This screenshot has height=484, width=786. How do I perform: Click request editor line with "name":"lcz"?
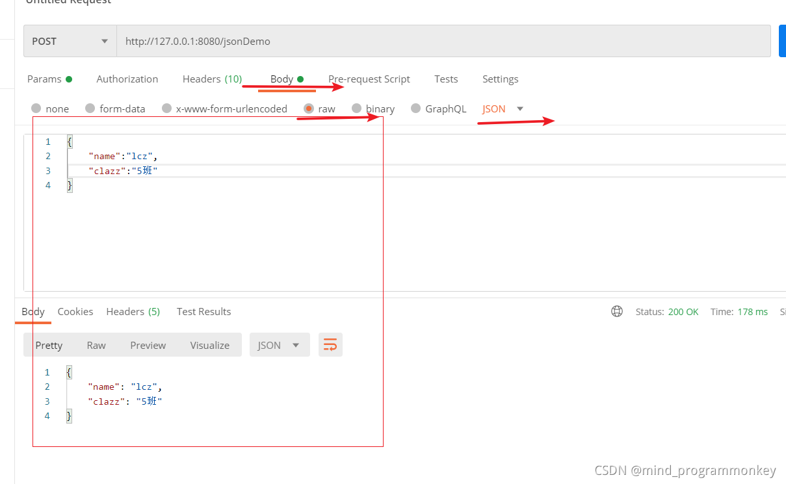(x=124, y=156)
